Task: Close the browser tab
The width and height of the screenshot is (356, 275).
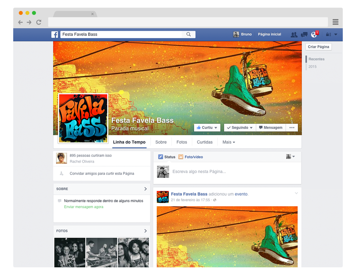Action: [x=93, y=14]
